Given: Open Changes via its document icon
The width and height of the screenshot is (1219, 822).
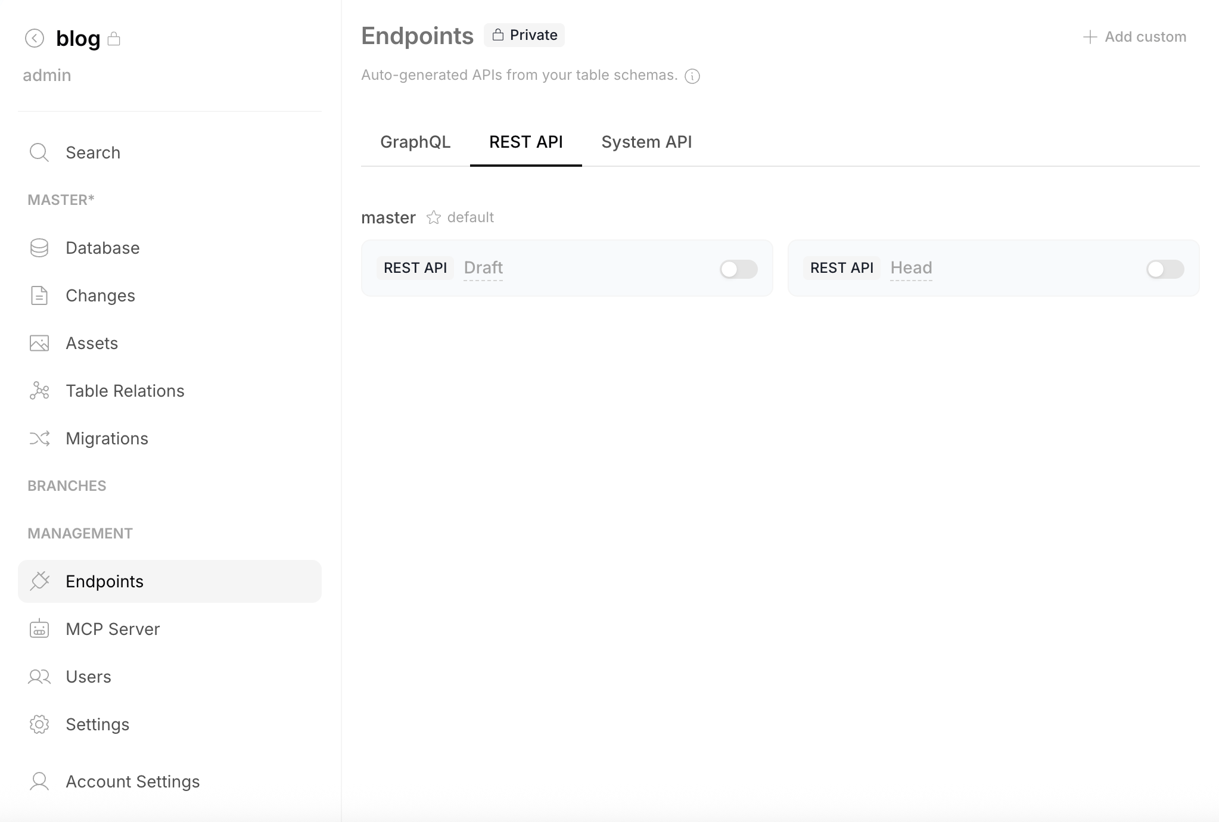Looking at the screenshot, I should pos(39,295).
